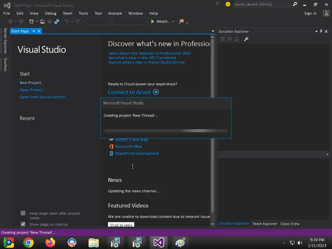
Task: Open the Solution Explorer window position dropdown
Action: point(316,31)
